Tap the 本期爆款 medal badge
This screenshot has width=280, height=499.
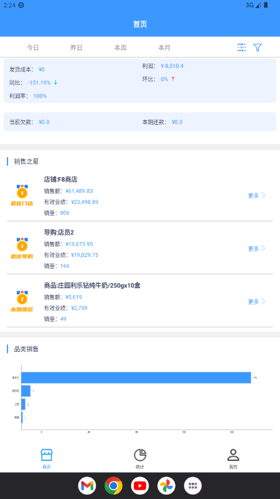coord(22,301)
